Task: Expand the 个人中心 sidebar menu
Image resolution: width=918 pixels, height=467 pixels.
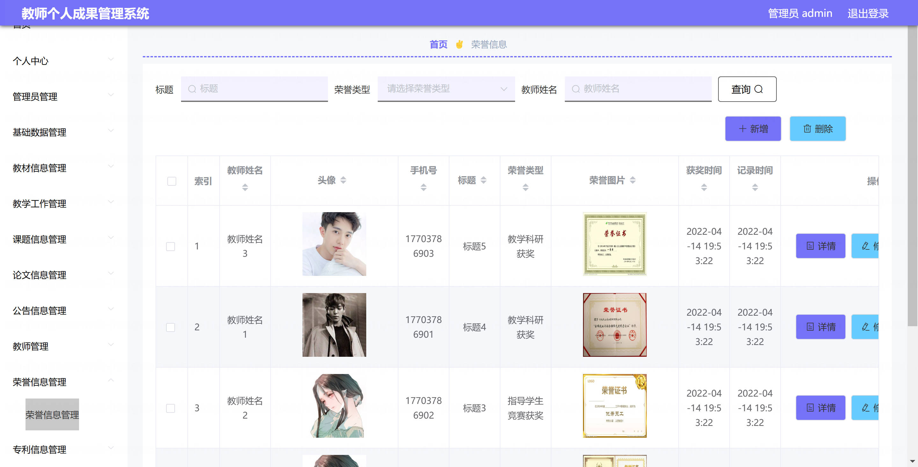Action: [x=63, y=61]
